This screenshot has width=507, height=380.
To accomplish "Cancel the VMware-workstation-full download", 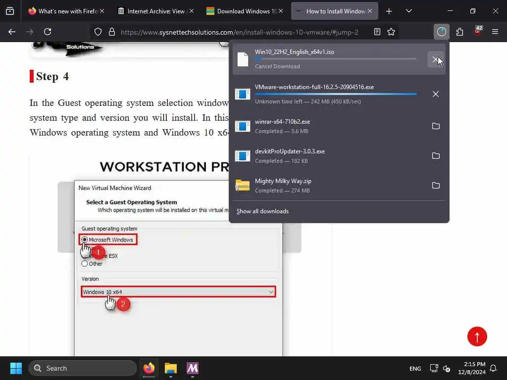I will click(436, 94).
